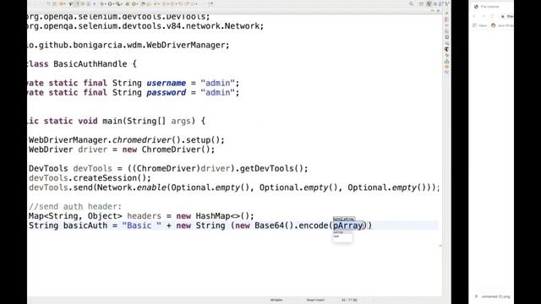Click the green diamond icon in right trim
541x304 pixels.
[x=447, y=56]
